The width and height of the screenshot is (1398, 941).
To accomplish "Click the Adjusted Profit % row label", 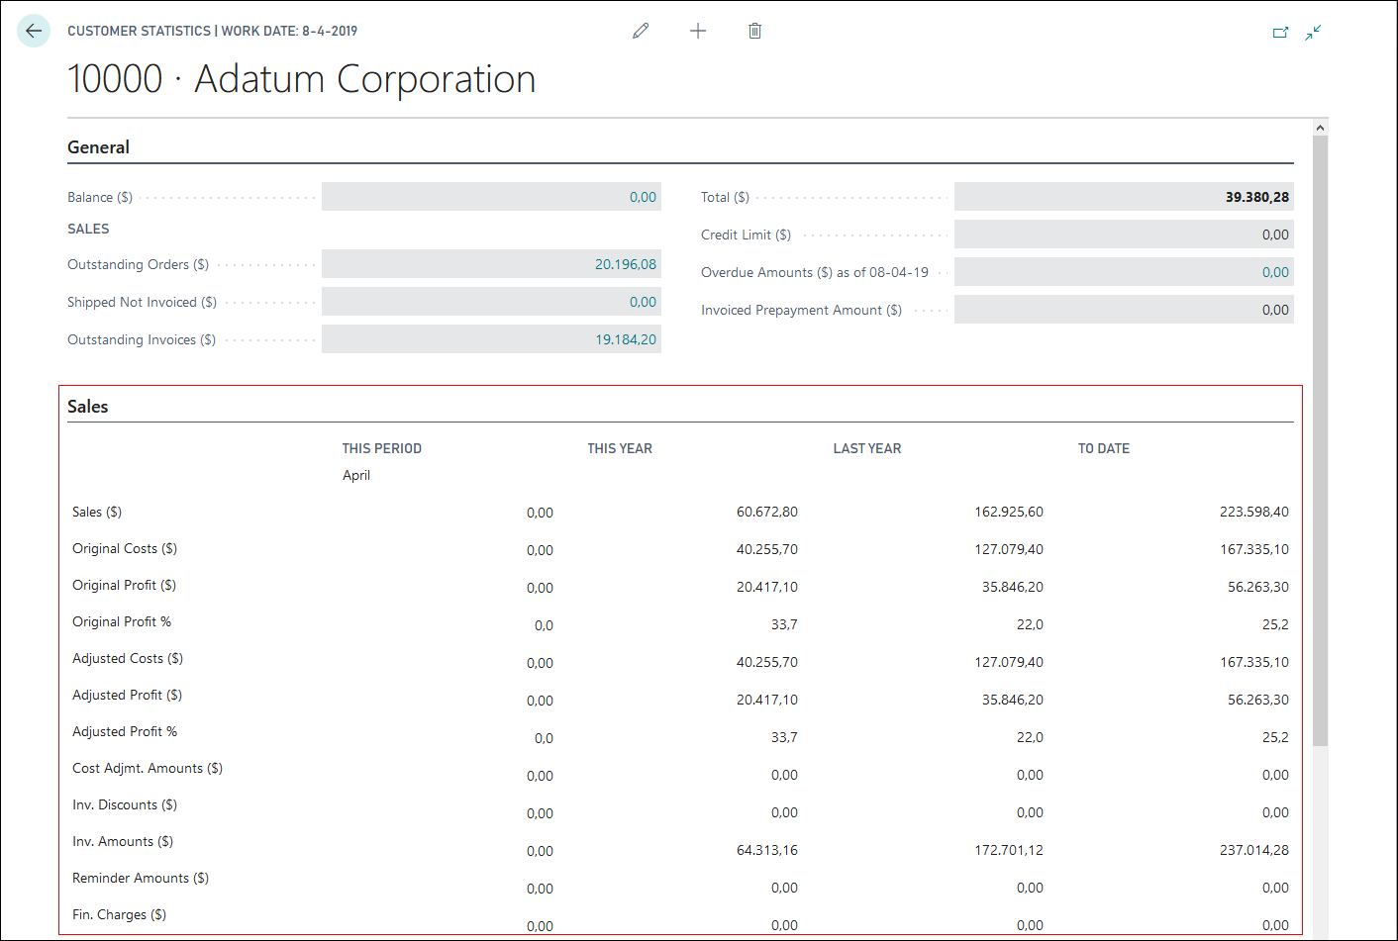I will pos(125,731).
